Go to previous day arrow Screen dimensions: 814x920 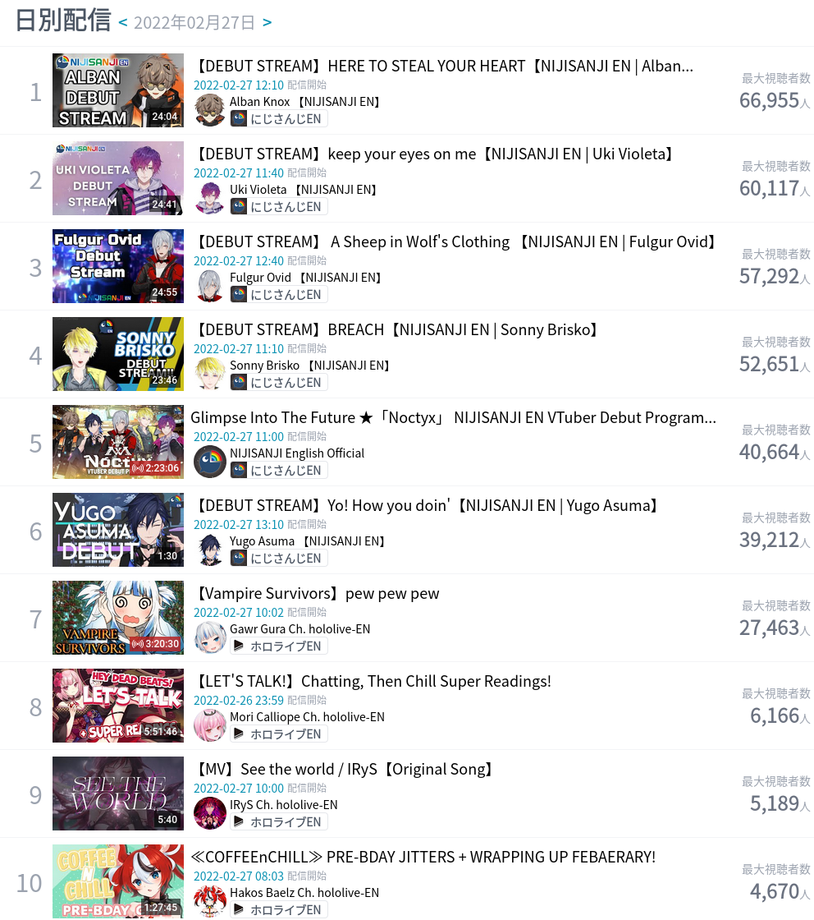[123, 22]
